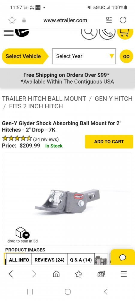Open the site search magnifier icon
The height and width of the screenshot is (301, 135).
coord(89,33)
